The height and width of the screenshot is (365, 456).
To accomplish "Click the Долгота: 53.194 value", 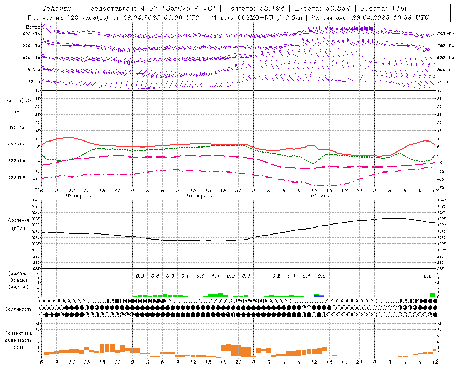I will (x=255, y=9).
